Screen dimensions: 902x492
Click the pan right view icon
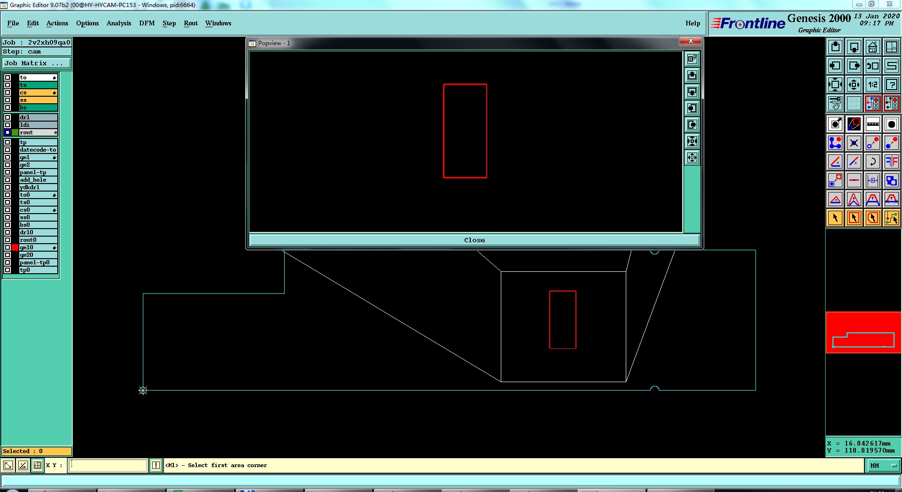tap(854, 66)
